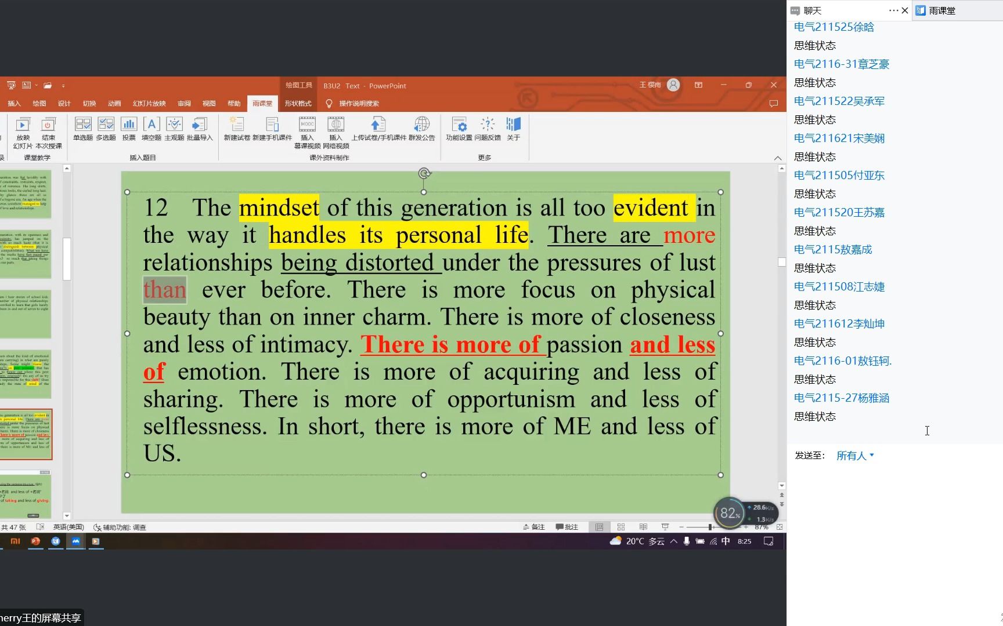Switch to normal view icon in status bar
This screenshot has height=626, width=1003.
(x=599, y=527)
